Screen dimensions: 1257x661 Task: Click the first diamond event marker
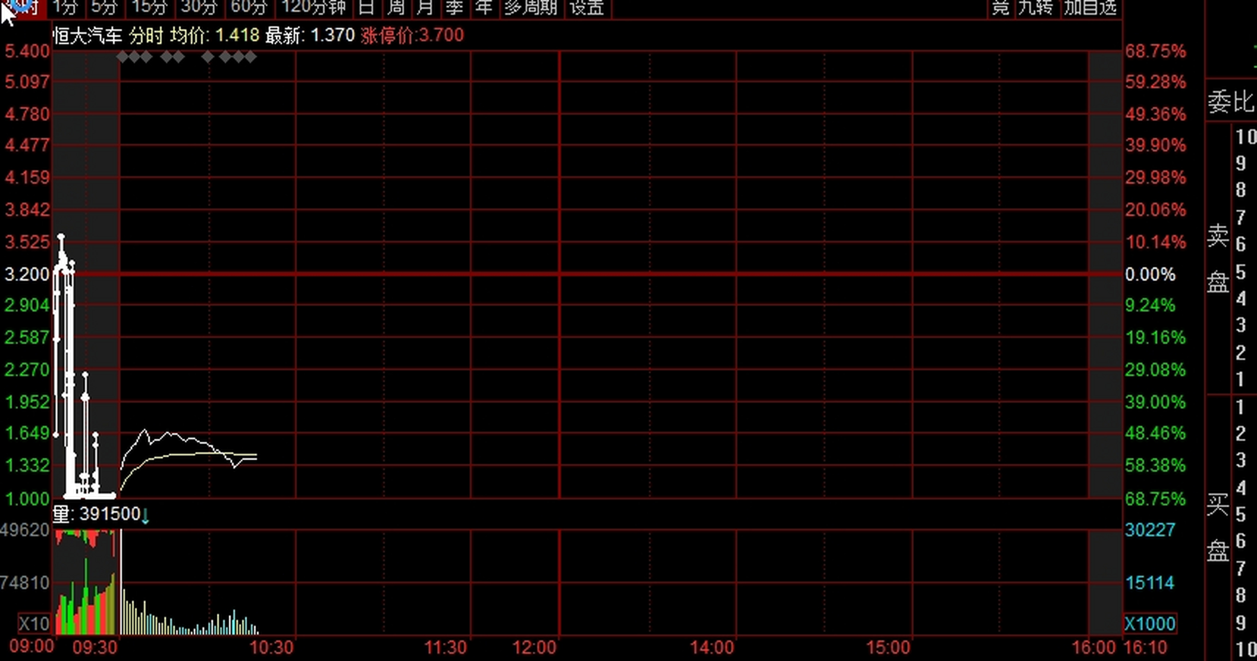[x=123, y=57]
